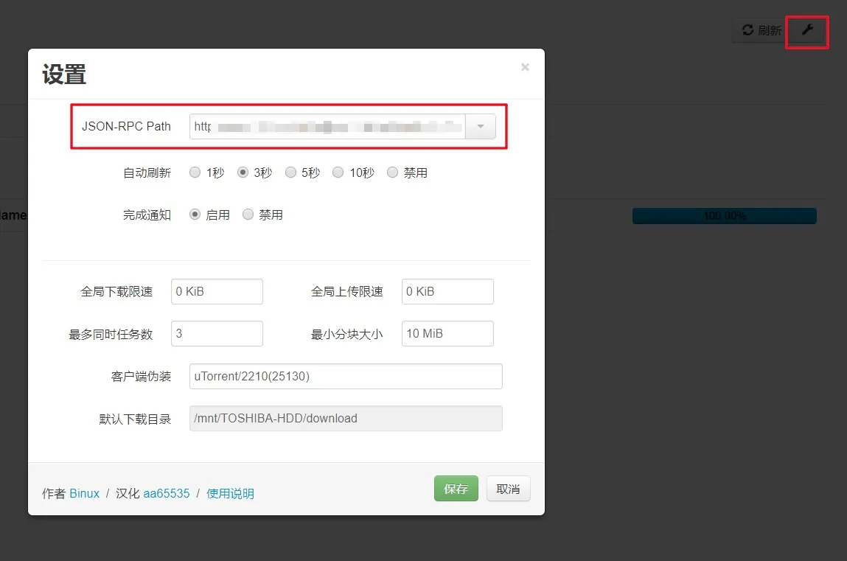Click the refresh 刷新 button
847x561 pixels.
pos(761,30)
